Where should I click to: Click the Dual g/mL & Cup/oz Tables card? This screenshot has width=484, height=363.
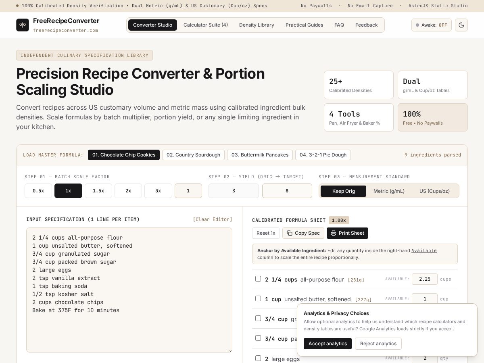click(x=433, y=85)
